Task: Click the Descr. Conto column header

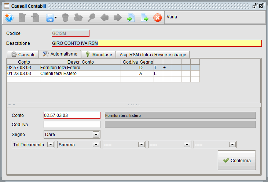Action: pyautogui.click(x=81, y=62)
